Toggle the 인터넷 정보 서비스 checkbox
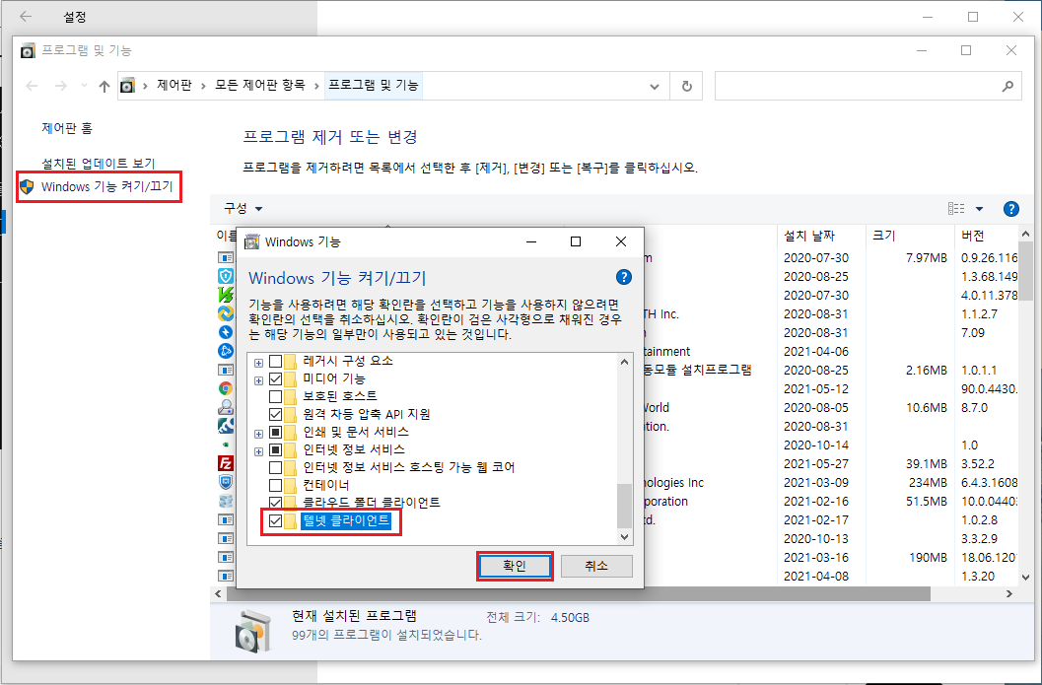Viewport: 1042px width, 685px height. 275,449
